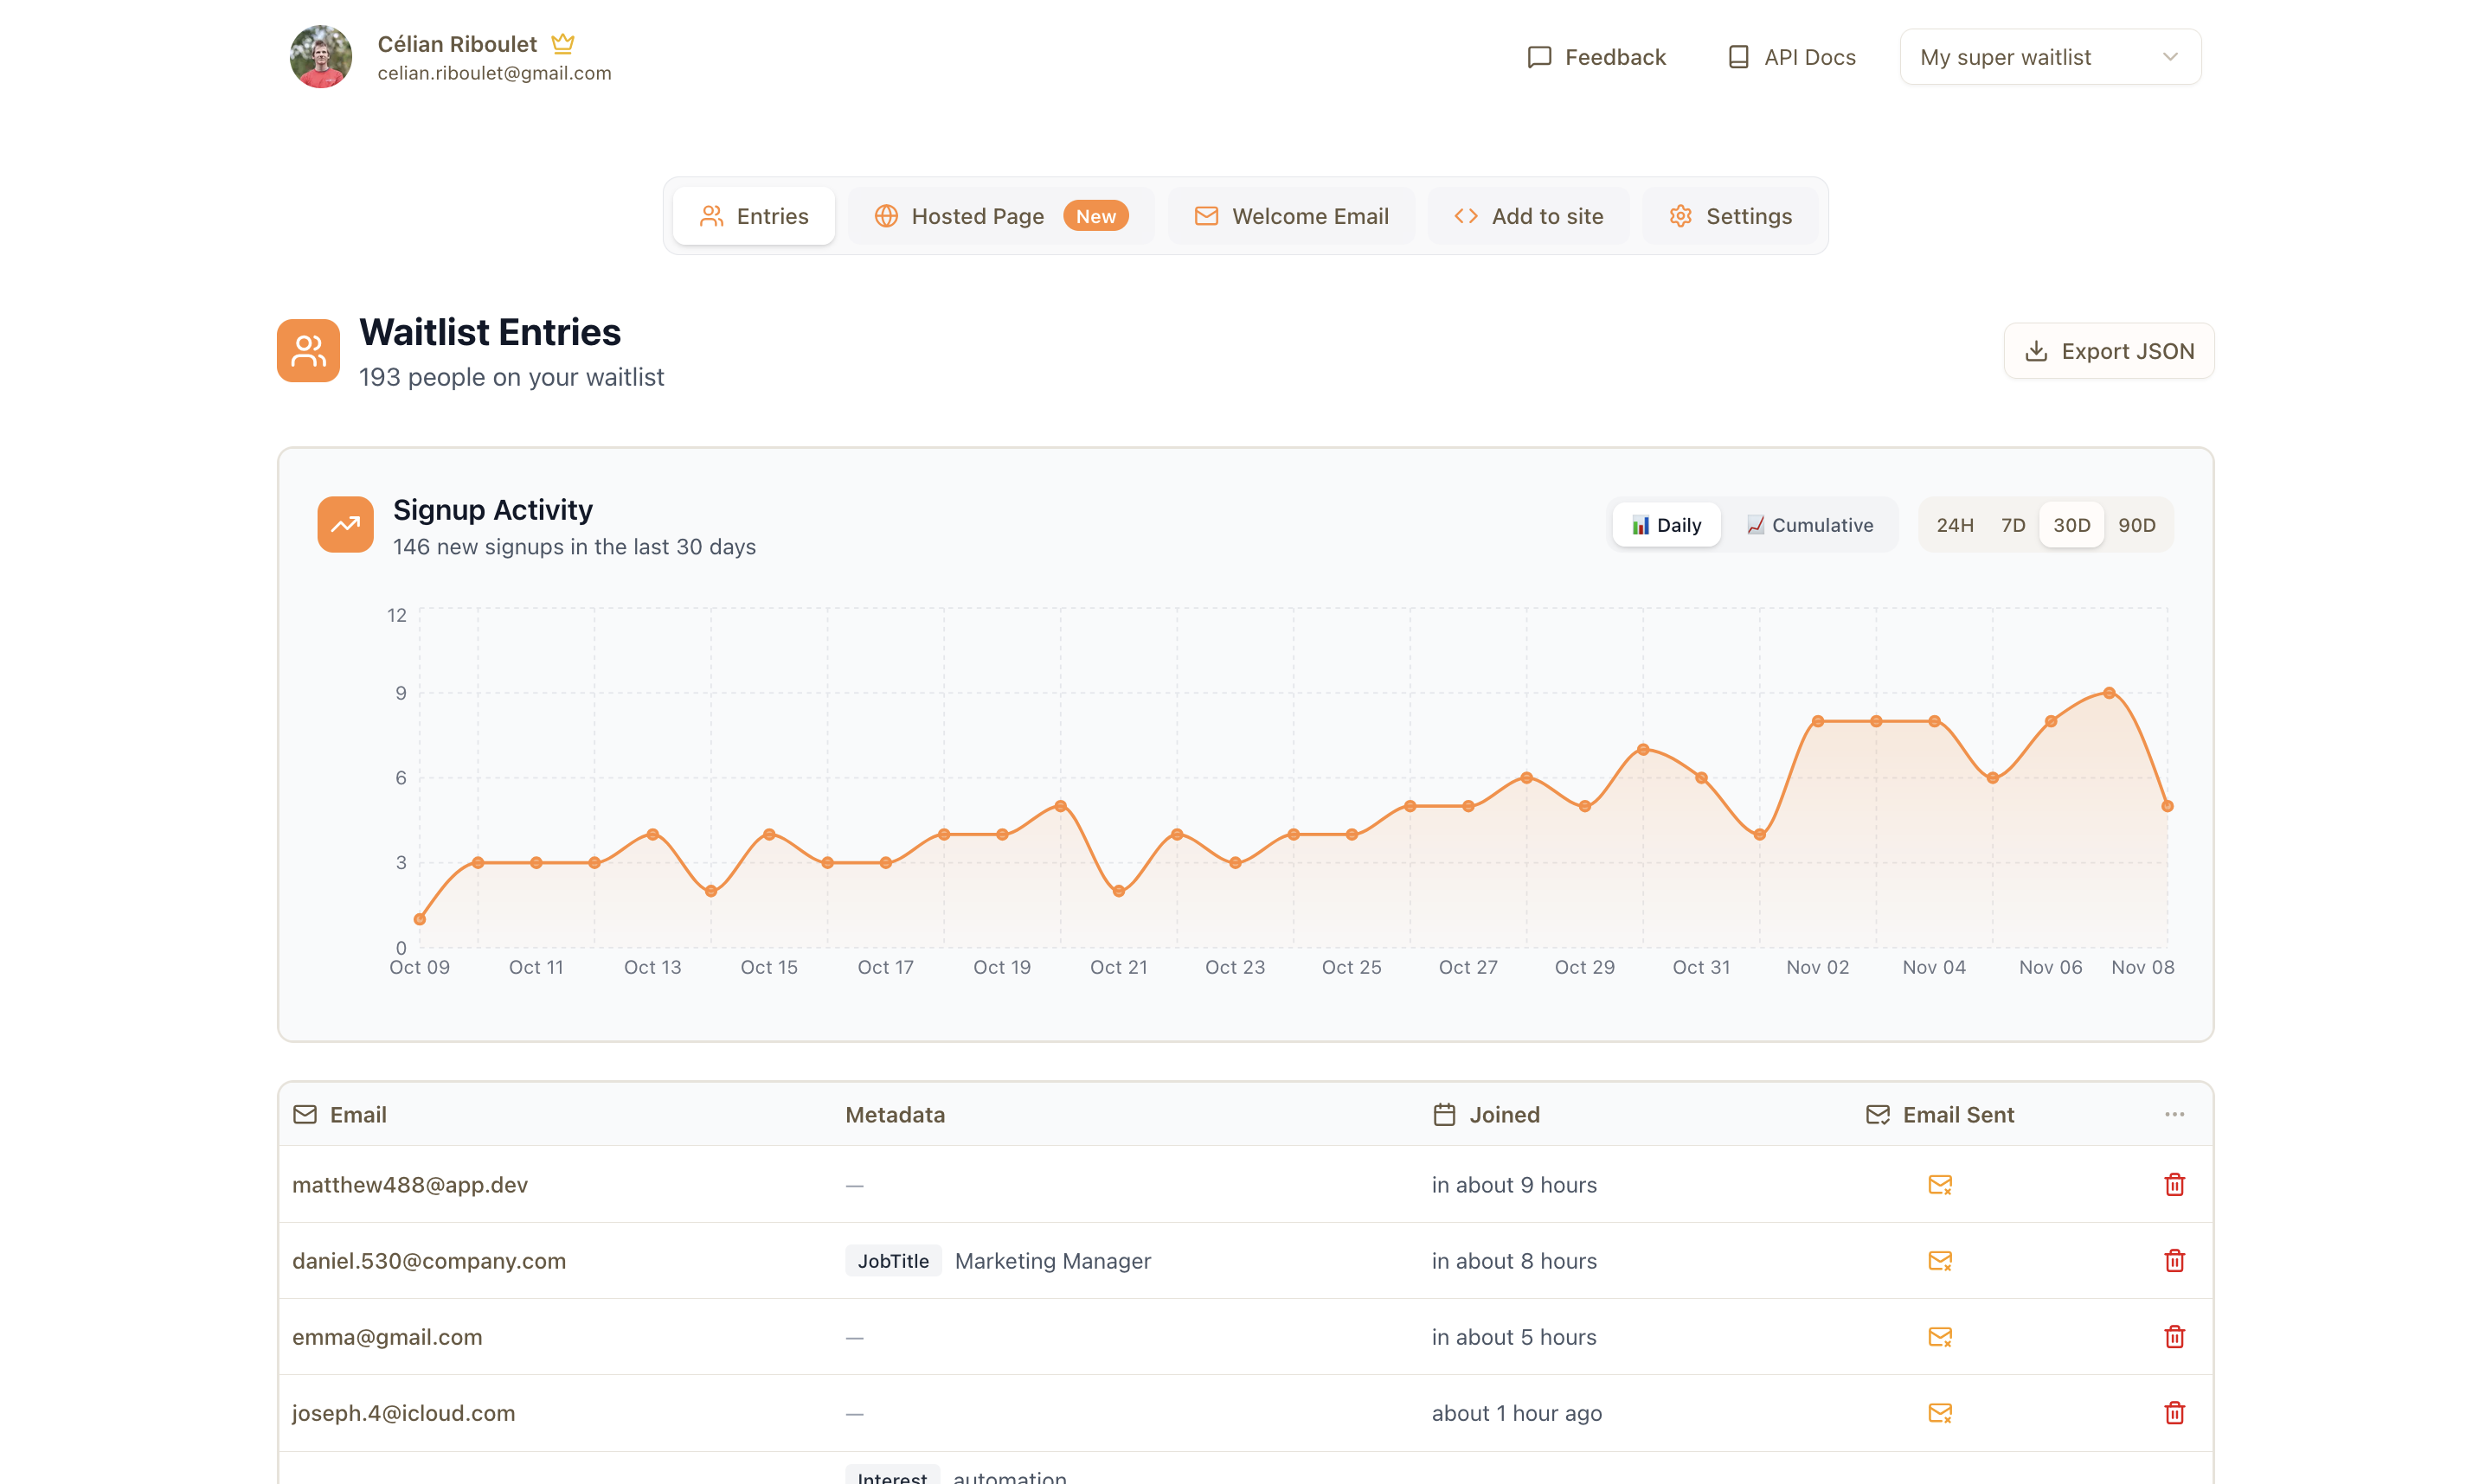Click the Marketing Manager metadata value
Screen dimensions: 2492x1484
pyautogui.click(x=1052, y=1260)
